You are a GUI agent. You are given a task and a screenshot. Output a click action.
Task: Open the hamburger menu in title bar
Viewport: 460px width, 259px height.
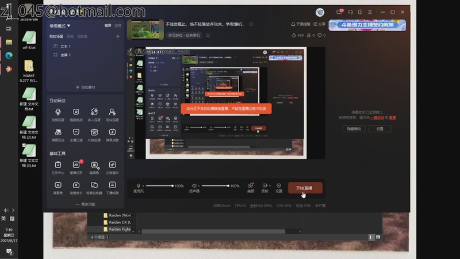click(x=370, y=12)
